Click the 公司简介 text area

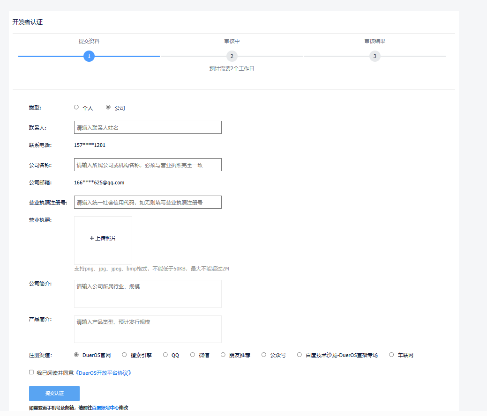point(148,294)
